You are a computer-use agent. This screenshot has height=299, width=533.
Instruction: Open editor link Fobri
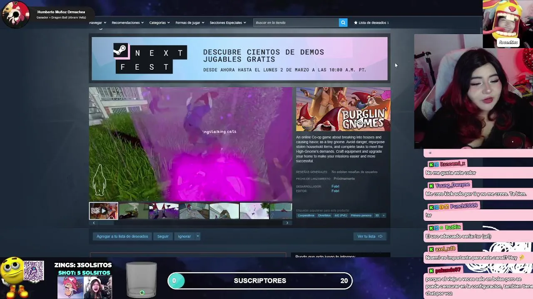pos(335,191)
